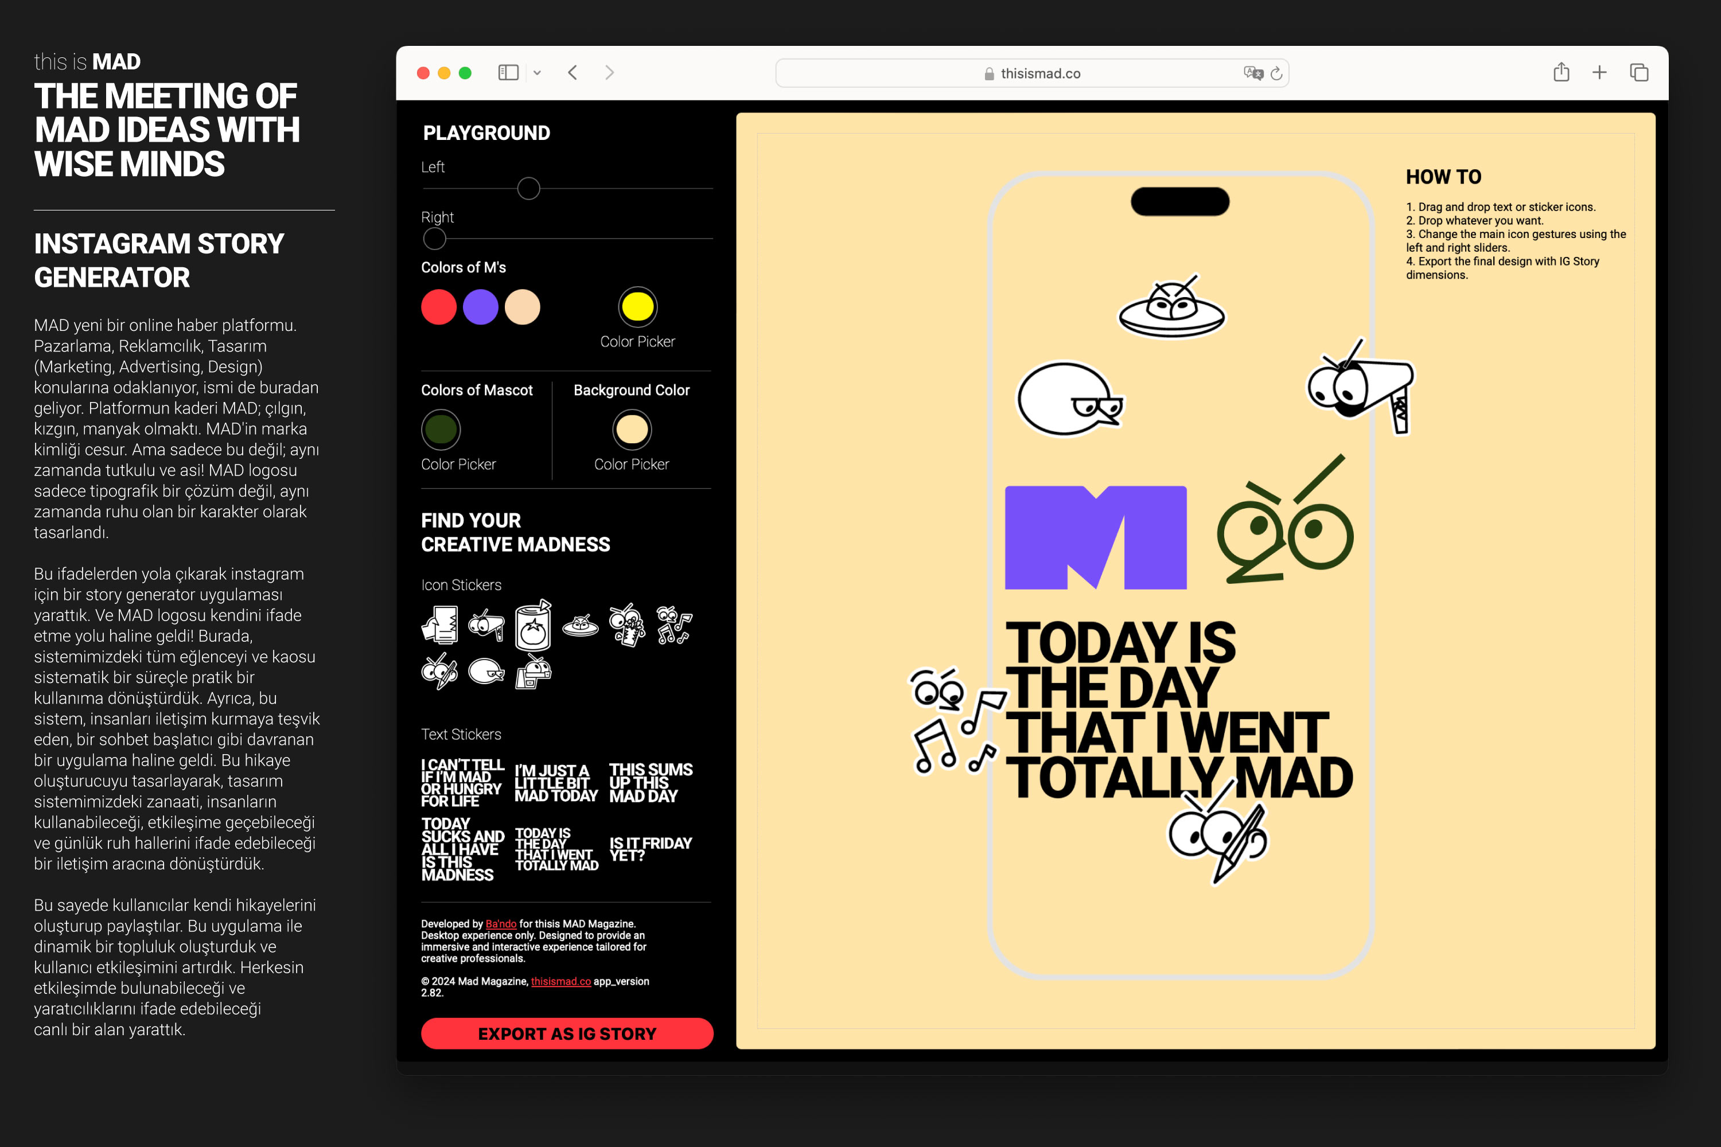Select the music notes icon sticker
The height and width of the screenshot is (1147, 1721).
(x=674, y=626)
